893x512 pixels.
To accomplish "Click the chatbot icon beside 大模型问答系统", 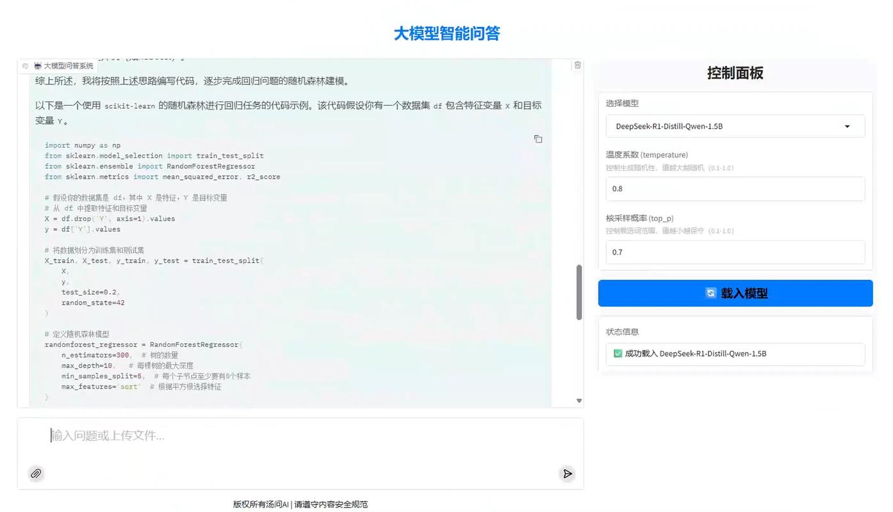I will 38,66.
